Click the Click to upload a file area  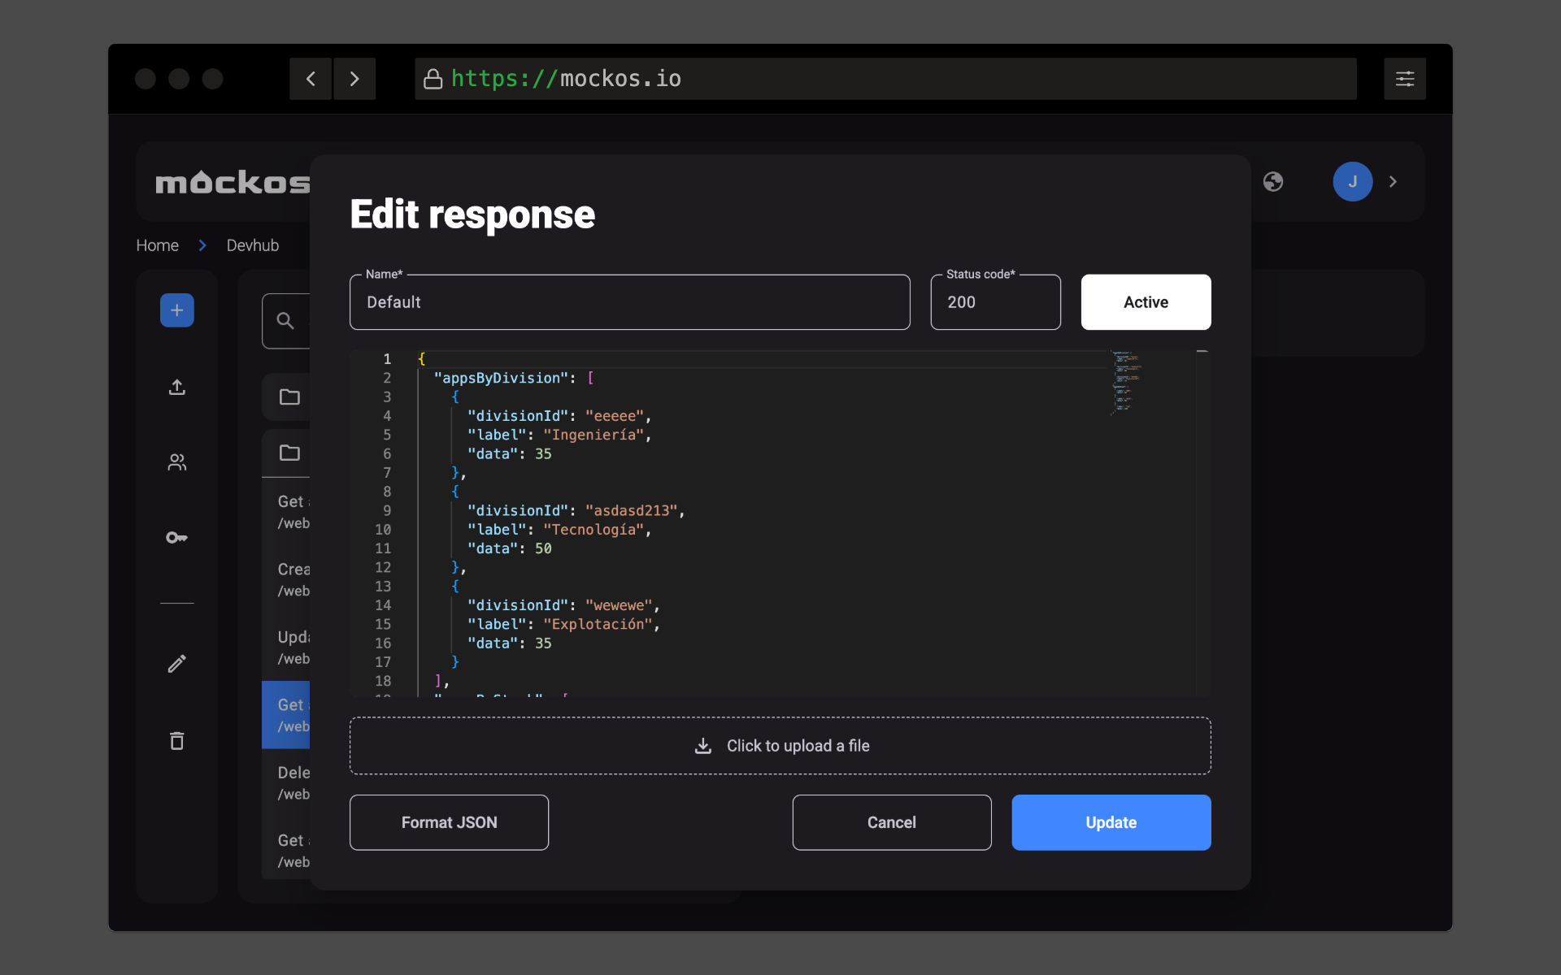tap(780, 746)
